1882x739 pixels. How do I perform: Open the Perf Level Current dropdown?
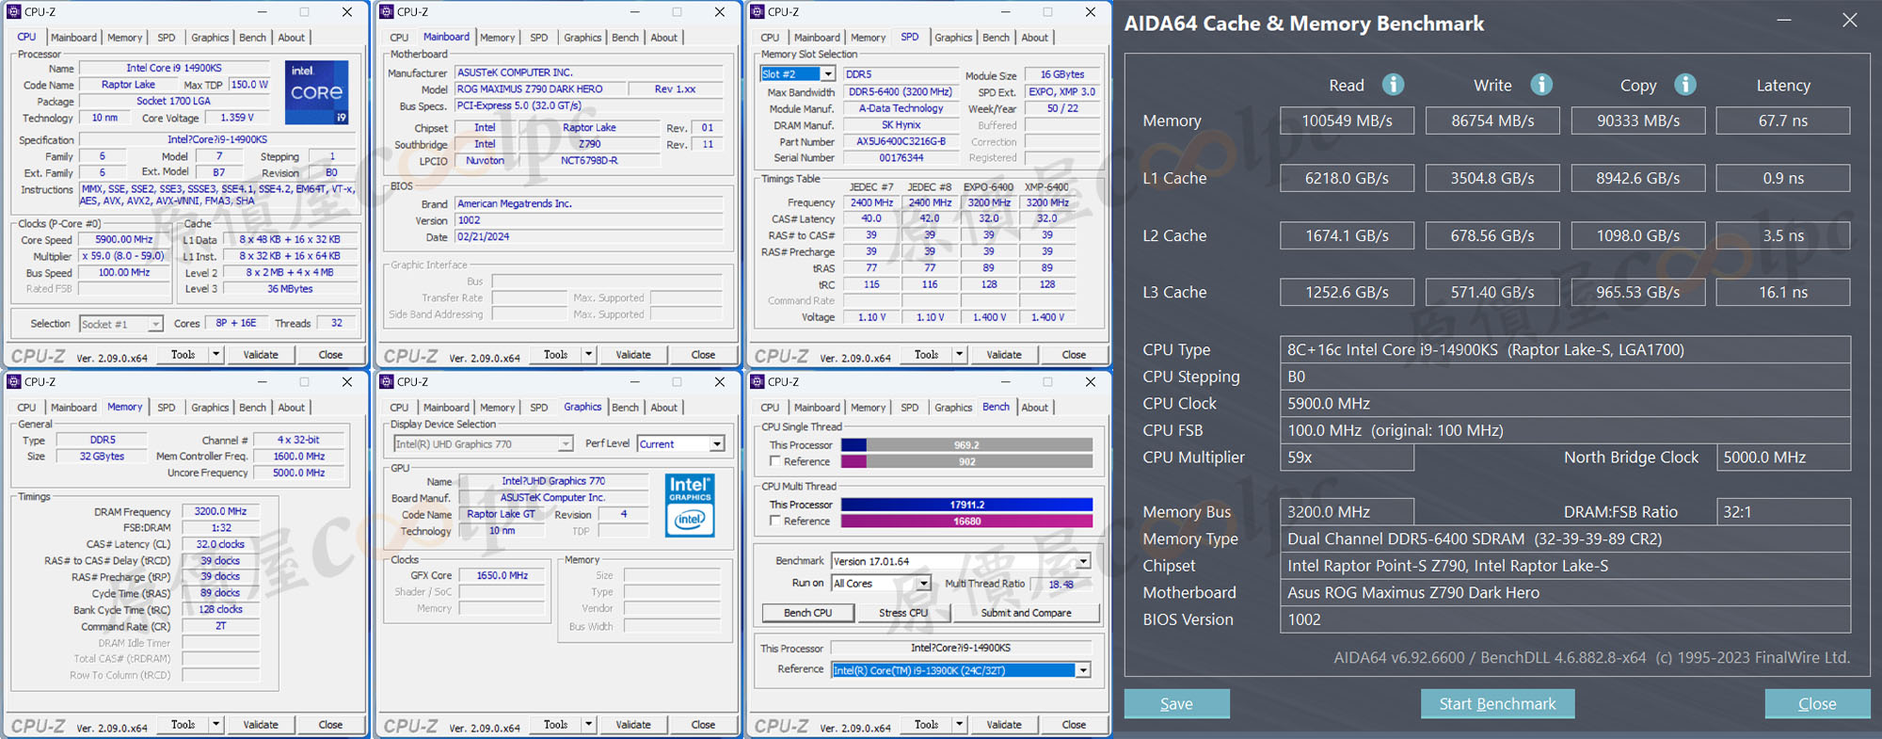tap(717, 444)
